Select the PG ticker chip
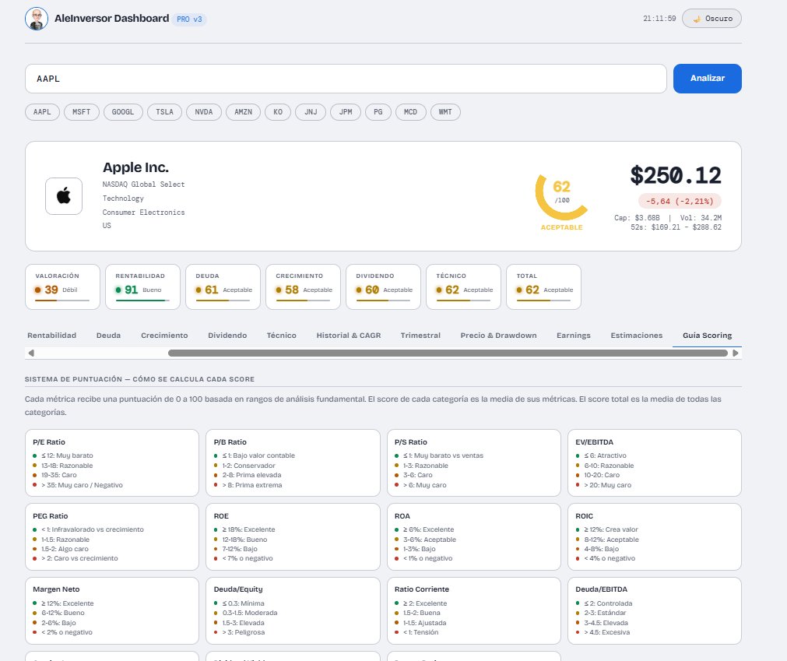The image size is (787, 661). pos(378,112)
